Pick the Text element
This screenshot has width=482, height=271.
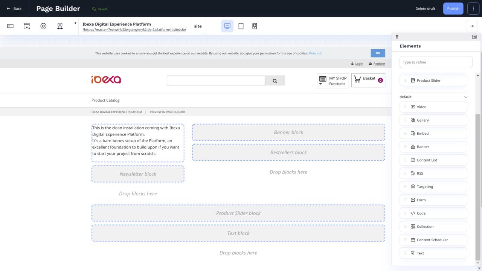coord(433,253)
